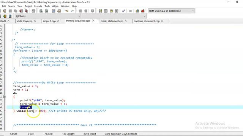243x136 pixels.
Task: Click the Replace toolbar icon
Action: pos(46,11)
